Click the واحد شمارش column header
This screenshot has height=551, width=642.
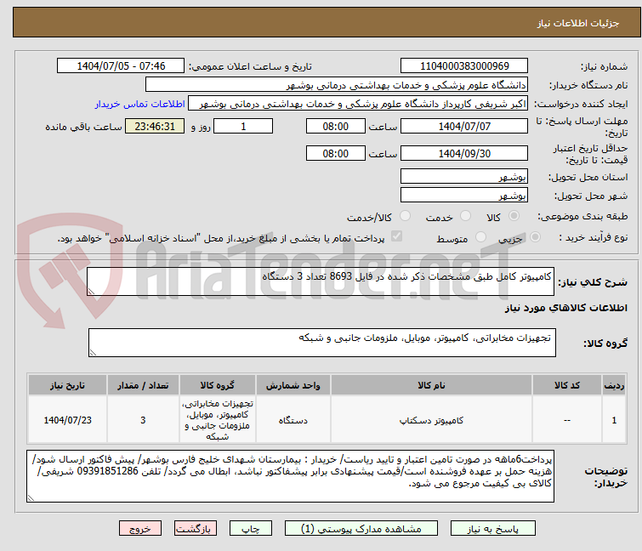293,385
